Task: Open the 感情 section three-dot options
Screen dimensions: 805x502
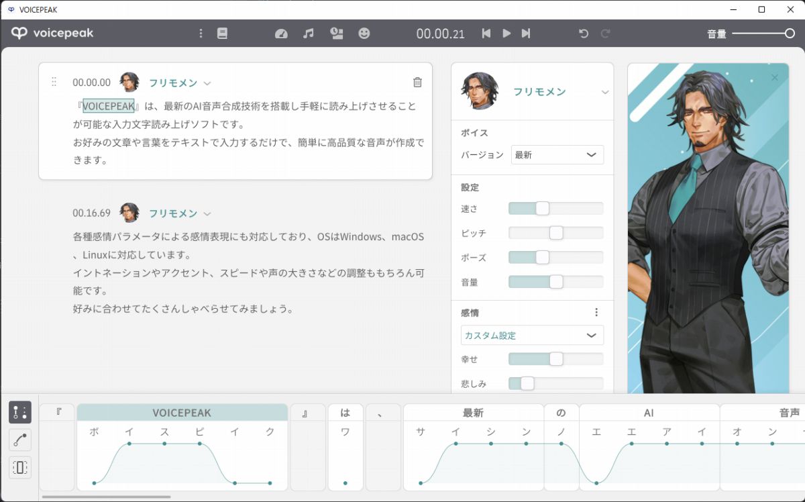Action: (x=596, y=313)
